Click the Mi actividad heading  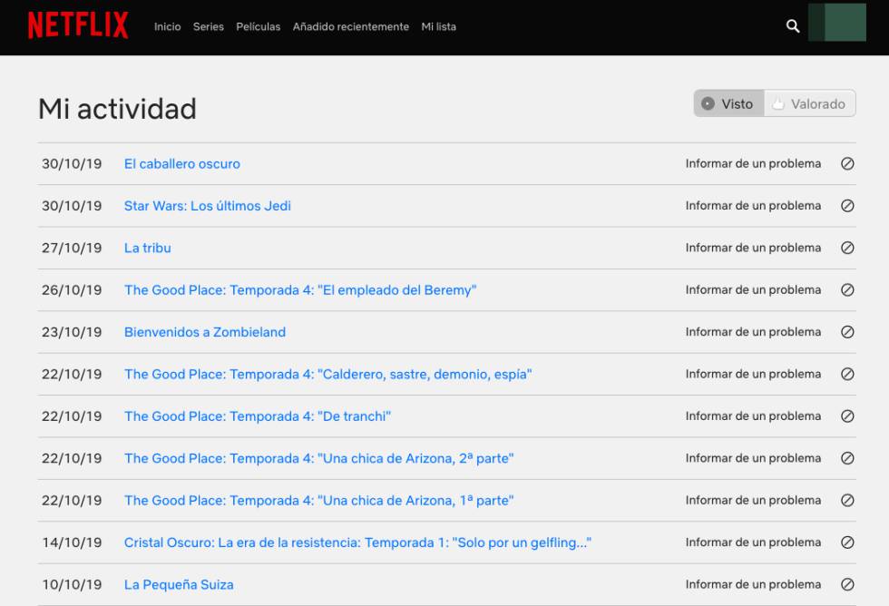coord(117,108)
